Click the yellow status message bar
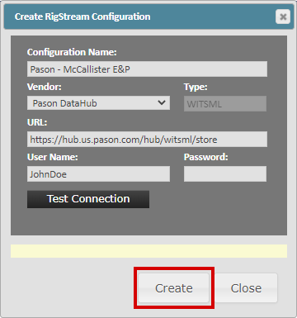297x318 pixels. pos(148,251)
